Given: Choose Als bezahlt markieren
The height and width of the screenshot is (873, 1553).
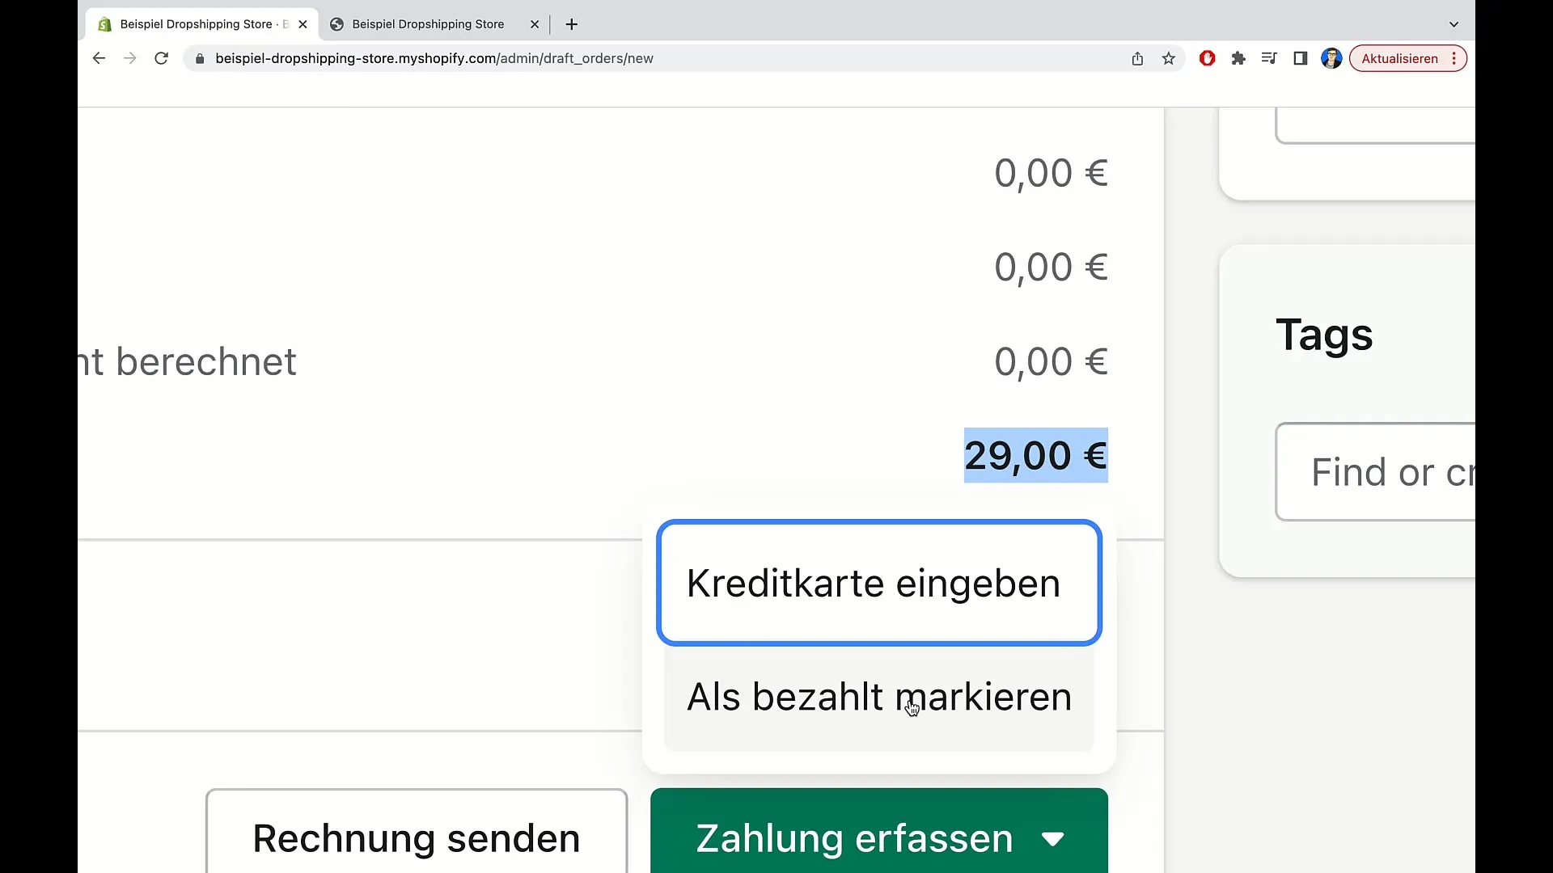Looking at the screenshot, I should point(878,697).
